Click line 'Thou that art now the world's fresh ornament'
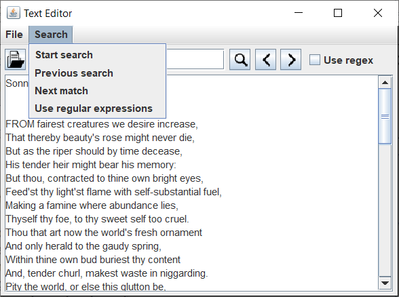399x297 pixels. (104, 233)
